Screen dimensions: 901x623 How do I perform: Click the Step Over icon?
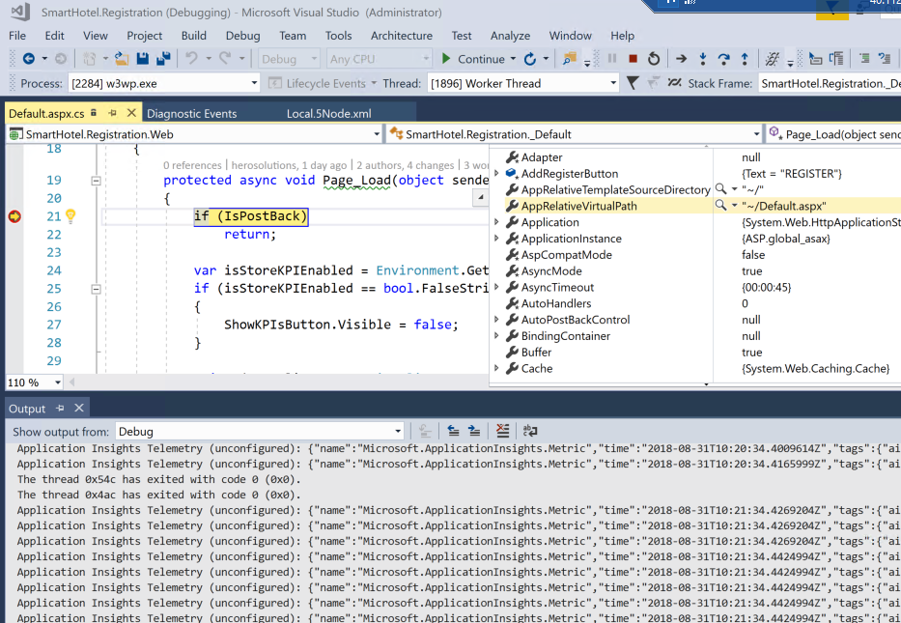[x=723, y=59]
